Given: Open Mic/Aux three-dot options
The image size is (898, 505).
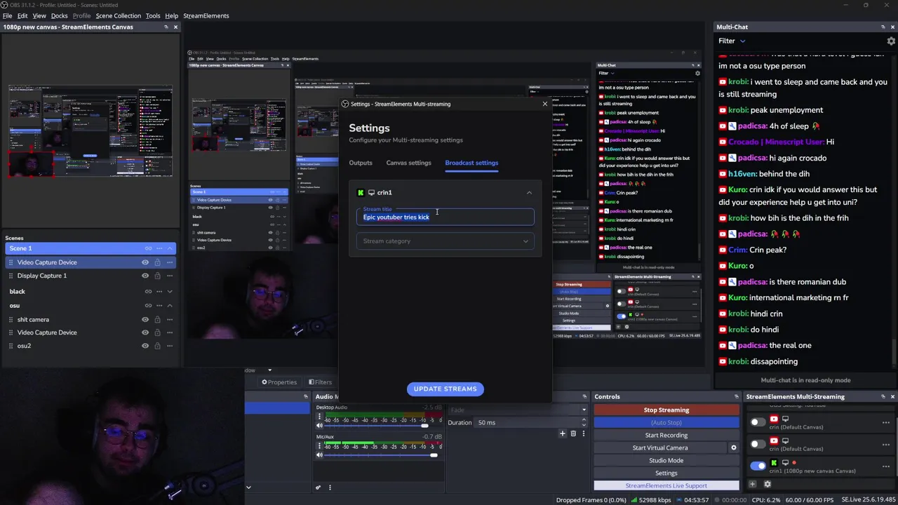Looking at the screenshot, I should (x=319, y=446).
